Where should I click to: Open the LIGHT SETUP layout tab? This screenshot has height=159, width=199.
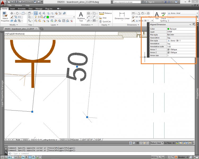click(x=87, y=139)
